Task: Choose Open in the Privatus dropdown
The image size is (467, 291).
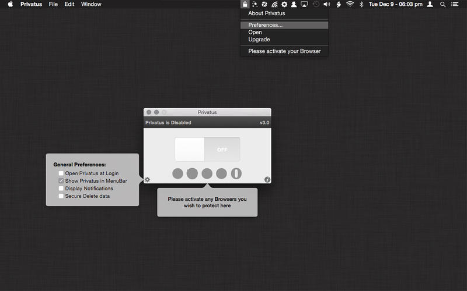Action: point(284,33)
